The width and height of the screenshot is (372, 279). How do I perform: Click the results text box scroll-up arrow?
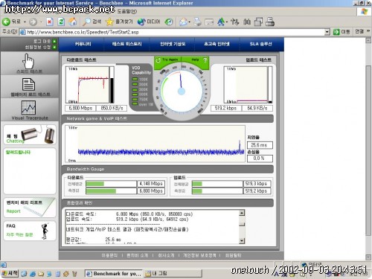pyautogui.click(x=242, y=213)
